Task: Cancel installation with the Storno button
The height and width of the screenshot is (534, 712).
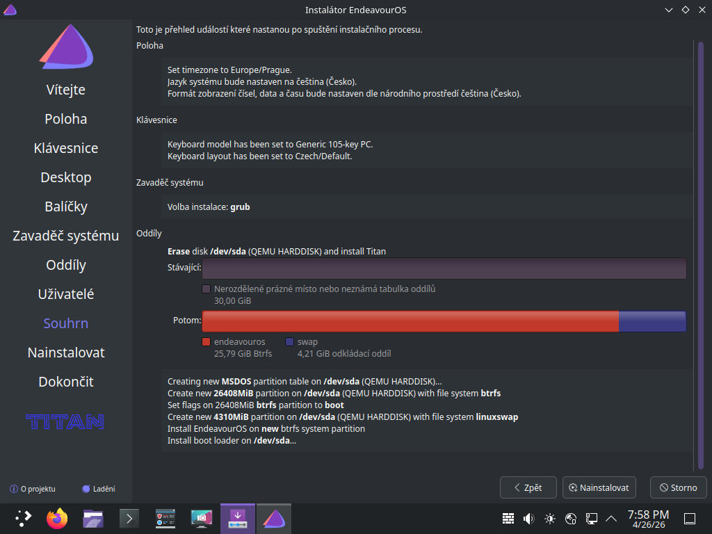Action: [678, 487]
